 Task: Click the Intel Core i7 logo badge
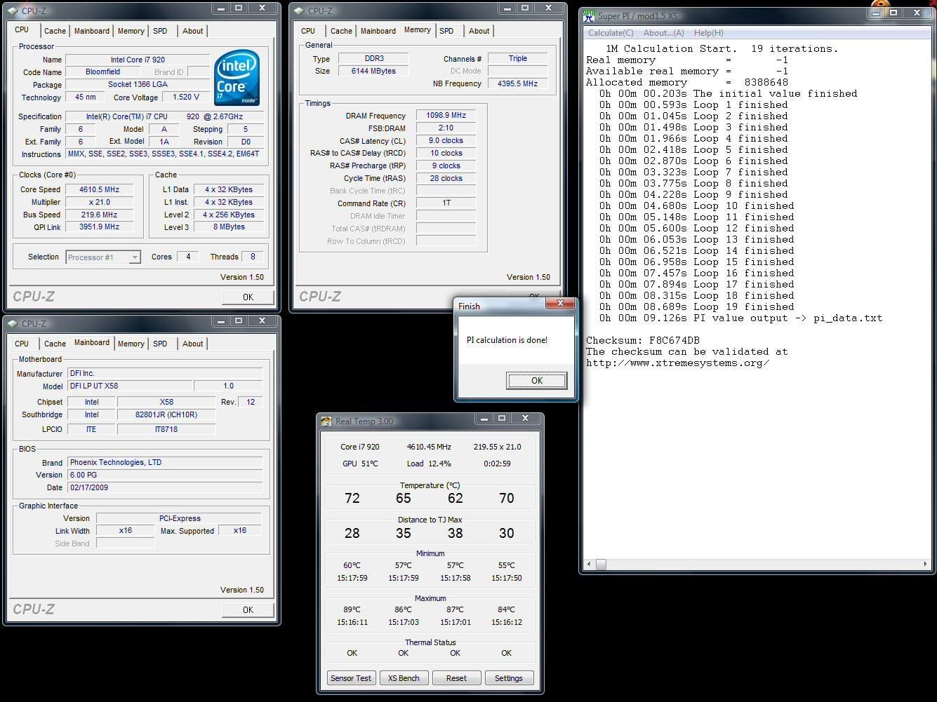[237, 77]
